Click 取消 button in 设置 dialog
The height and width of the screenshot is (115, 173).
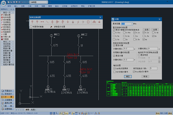[145, 76]
